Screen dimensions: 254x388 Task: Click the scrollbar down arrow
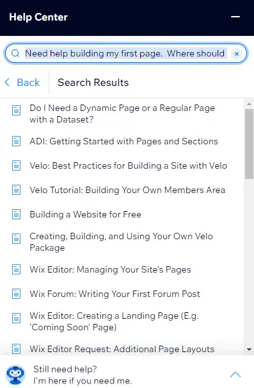(x=249, y=350)
